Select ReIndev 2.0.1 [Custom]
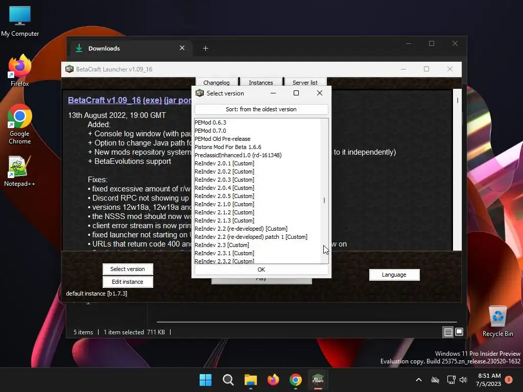The height and width of the screenshot is (392, 523). pyautogui.click(x=257, y=163)
